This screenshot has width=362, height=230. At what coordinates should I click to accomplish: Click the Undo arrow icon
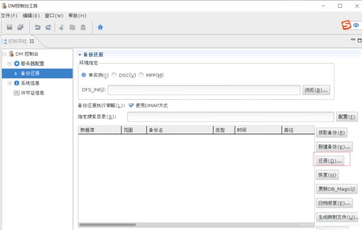click(37, 27)
